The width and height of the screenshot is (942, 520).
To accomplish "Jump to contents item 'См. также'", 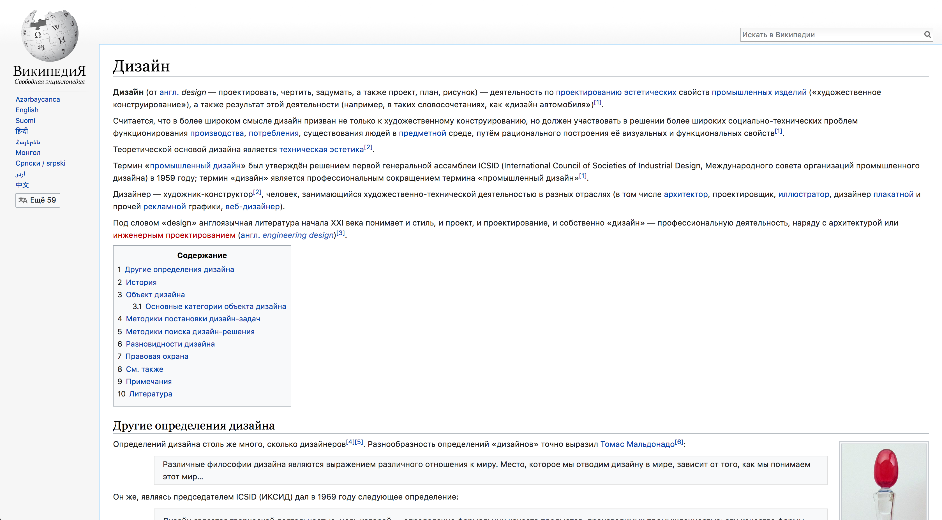I will coord(144,370).
